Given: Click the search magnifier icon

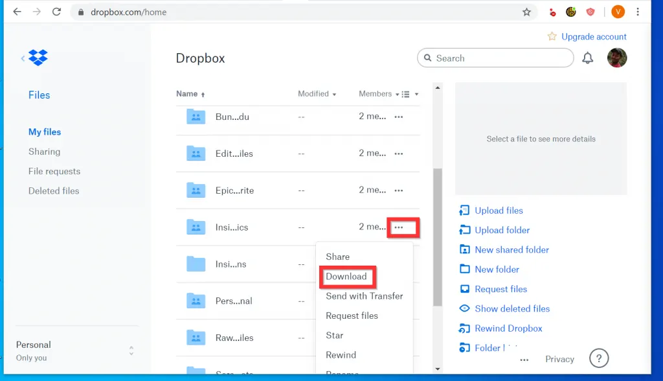Looking at the screenshot, I should (x=427, y=58).
